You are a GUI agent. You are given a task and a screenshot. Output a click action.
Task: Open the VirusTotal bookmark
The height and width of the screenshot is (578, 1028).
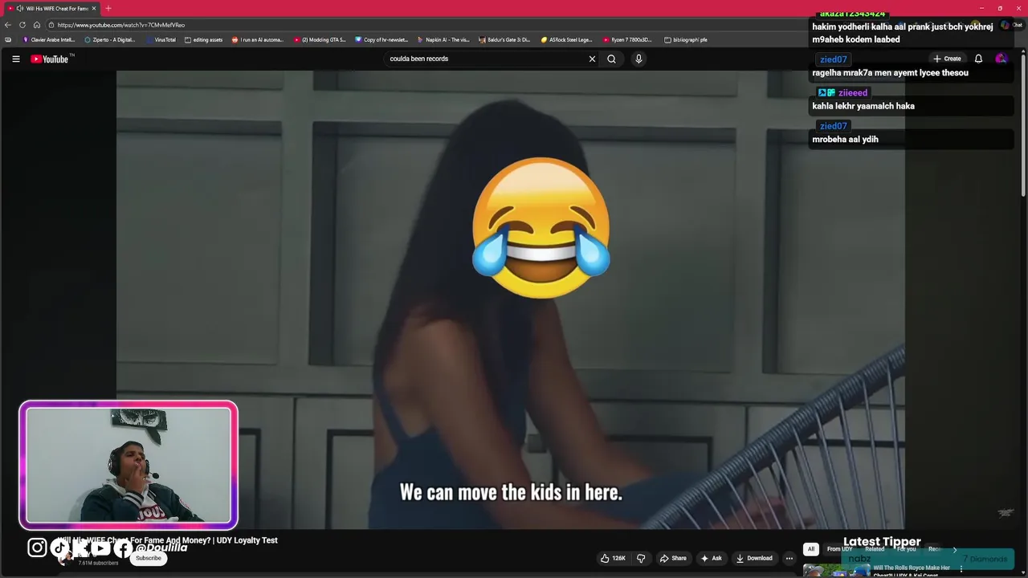pos(161,39)
